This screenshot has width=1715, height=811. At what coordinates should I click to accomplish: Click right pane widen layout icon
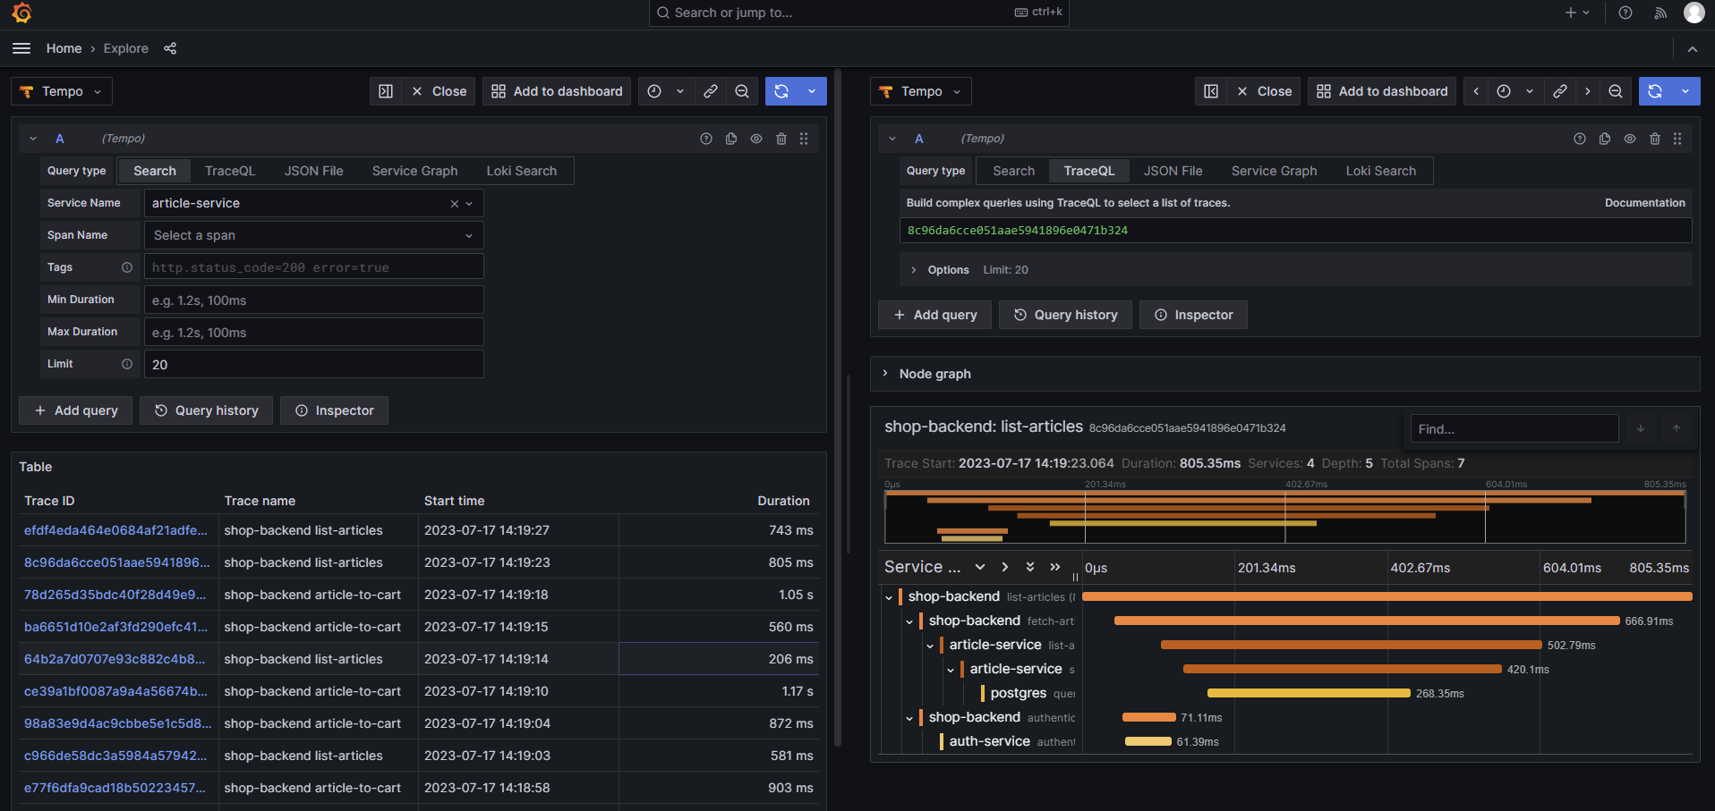pyautogui.click(x=1211, y=91)
